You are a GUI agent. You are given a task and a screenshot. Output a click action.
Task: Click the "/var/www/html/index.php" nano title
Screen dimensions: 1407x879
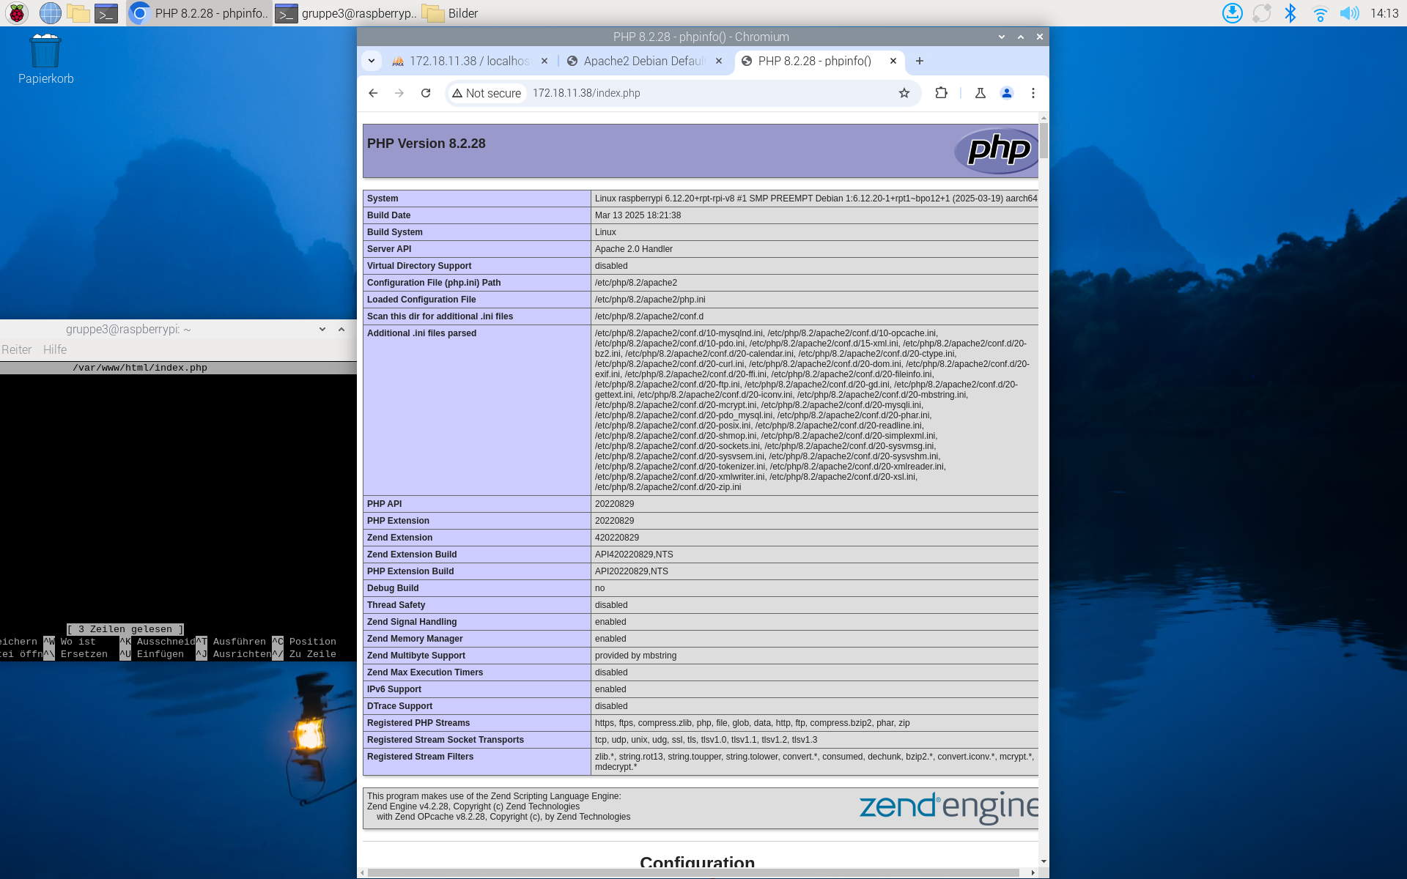tap(140, 368)
